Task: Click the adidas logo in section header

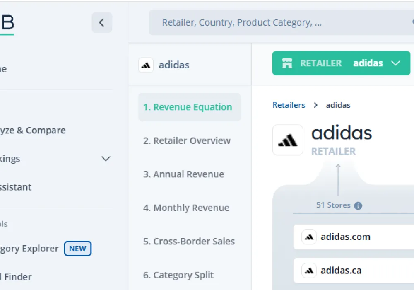Action: [146, 65]
